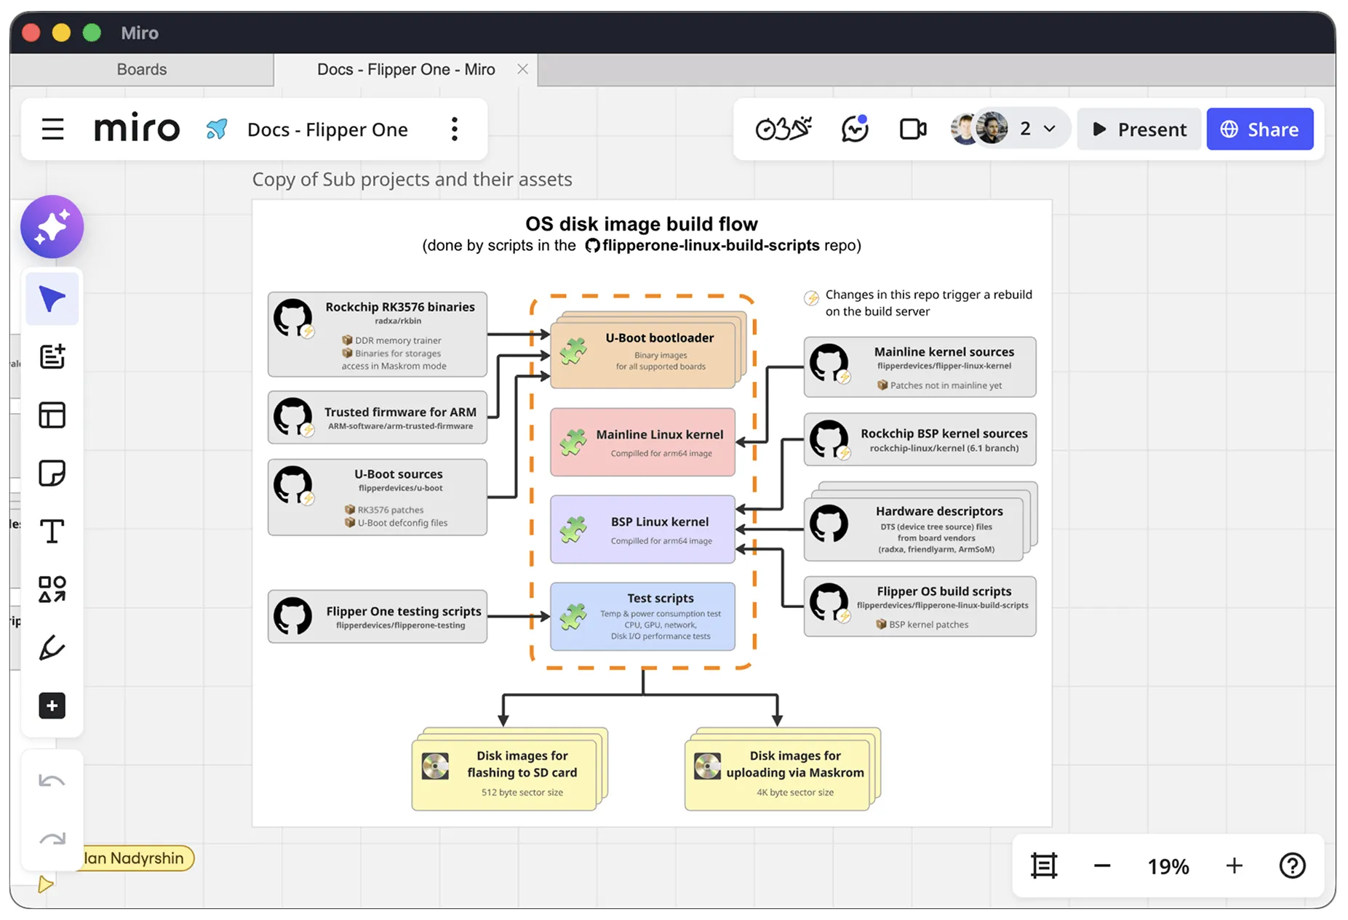Click the macOS green fullscreen button
1348x920 pixels.
pos(92,33)
